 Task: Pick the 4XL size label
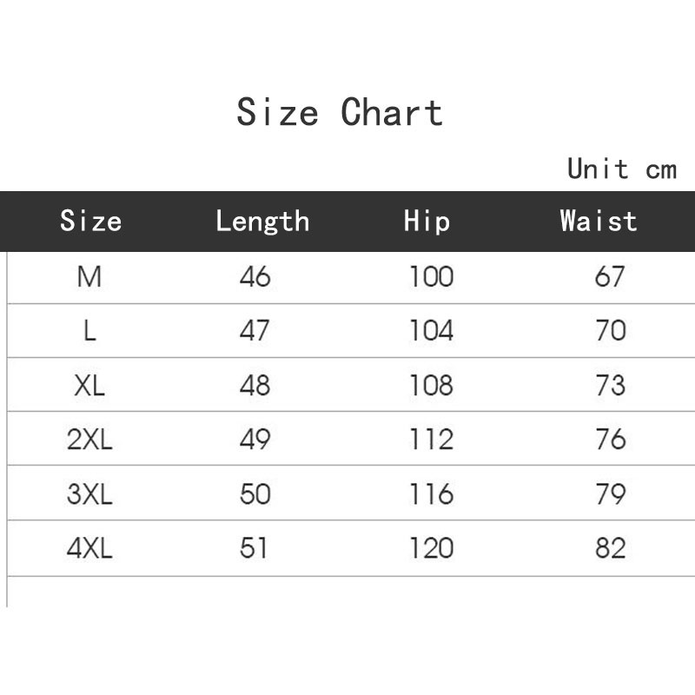coord(89,548)
